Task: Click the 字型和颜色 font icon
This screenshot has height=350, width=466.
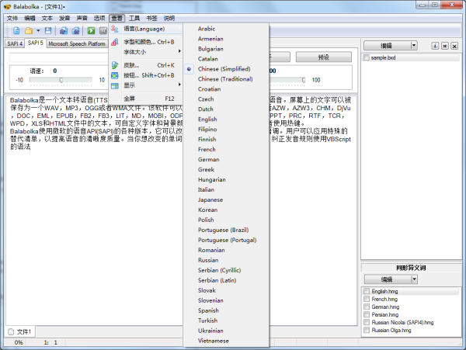Action: tap(116, 41)
